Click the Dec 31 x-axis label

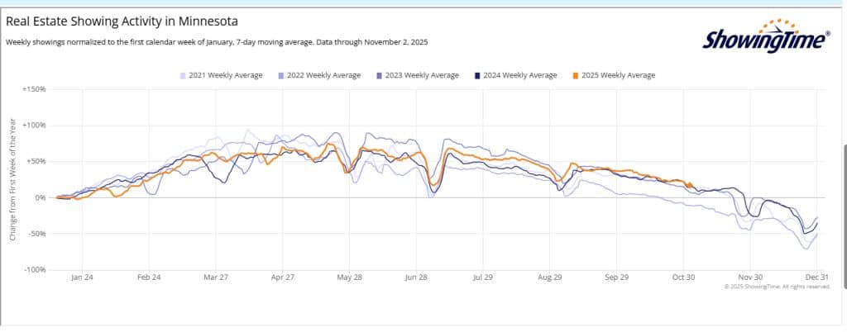coord(816,277)
